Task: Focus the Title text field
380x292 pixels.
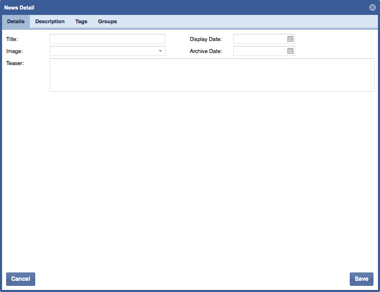Action: pos(107,39)
